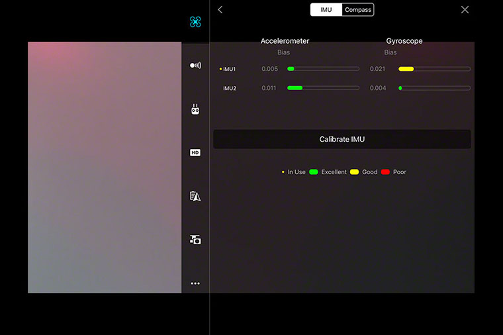503x335 pixels.
Task: Select the IMU2 row label
Action: tap(230, 88)
